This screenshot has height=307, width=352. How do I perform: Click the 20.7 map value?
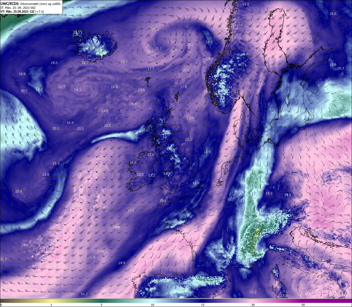click(24, 91)
